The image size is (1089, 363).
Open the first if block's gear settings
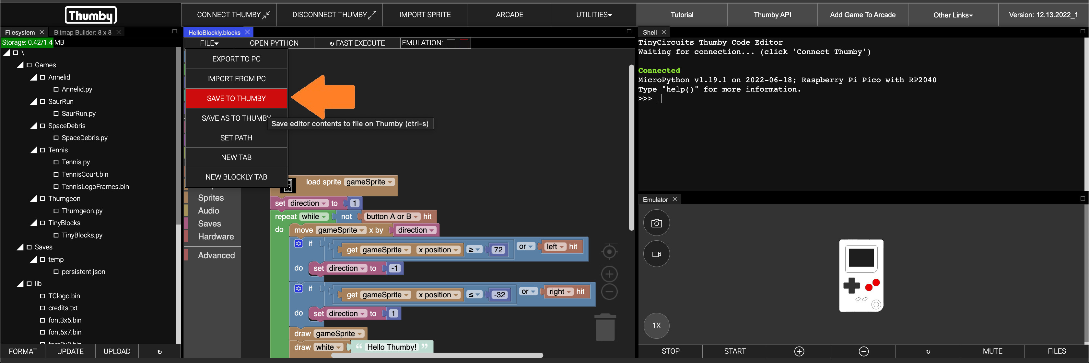(x=299, y=244)
